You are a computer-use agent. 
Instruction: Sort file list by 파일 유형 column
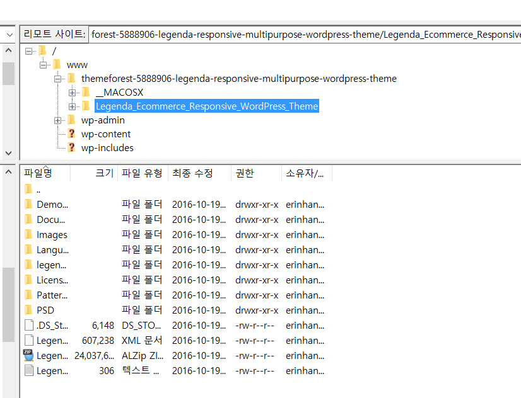point(143,173)
